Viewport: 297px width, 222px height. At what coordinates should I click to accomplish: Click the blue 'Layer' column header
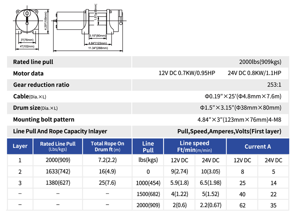click(x=20, y=146)
